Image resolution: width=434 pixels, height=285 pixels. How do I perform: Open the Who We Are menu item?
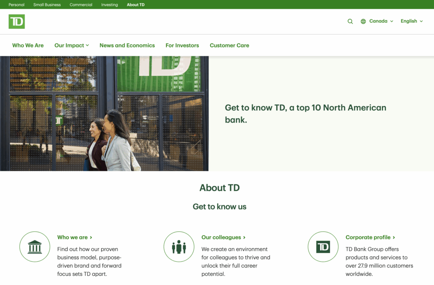click(28, 45)
